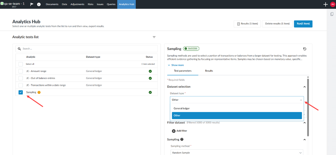Open the user avatar menu
The image size is (336, 155).
[332, 4]
